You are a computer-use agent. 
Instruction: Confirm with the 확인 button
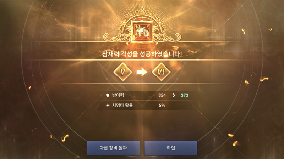(x=171, y=148)
